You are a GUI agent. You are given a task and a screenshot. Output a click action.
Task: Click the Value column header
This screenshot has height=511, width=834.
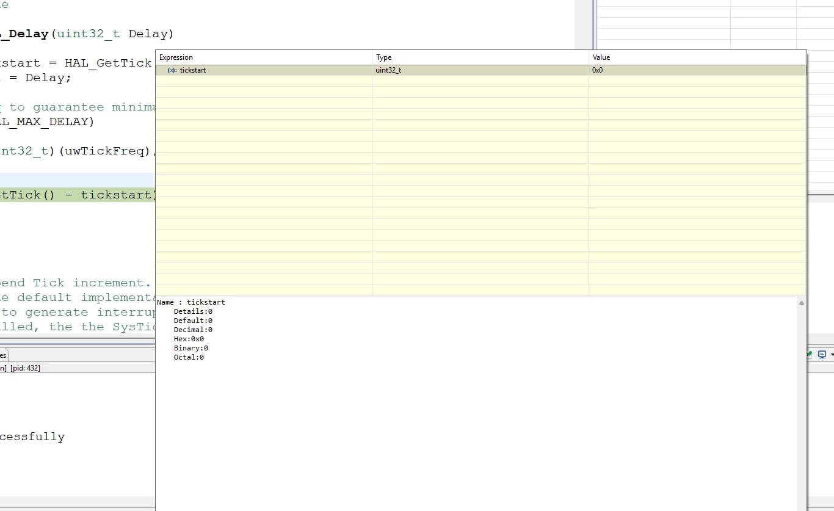click(697, 57)
